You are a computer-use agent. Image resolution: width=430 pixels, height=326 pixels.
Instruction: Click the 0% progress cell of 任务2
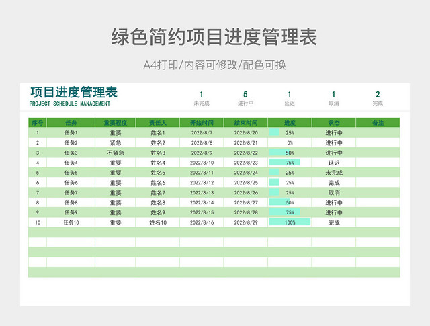click(290, 142)
